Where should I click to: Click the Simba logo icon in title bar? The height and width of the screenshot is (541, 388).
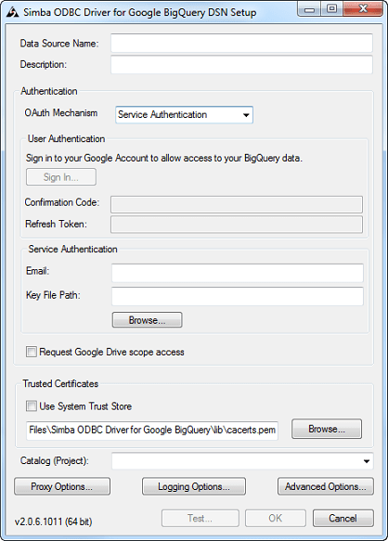coord(12,12)
